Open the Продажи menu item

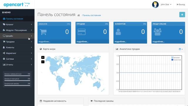click(x=17, y=42)
